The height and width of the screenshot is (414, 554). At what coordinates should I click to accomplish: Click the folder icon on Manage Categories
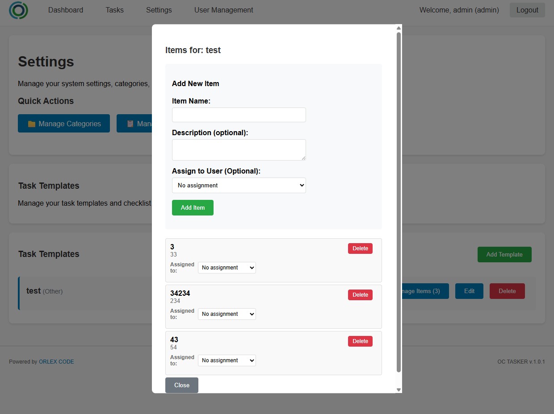coord(31,124)
